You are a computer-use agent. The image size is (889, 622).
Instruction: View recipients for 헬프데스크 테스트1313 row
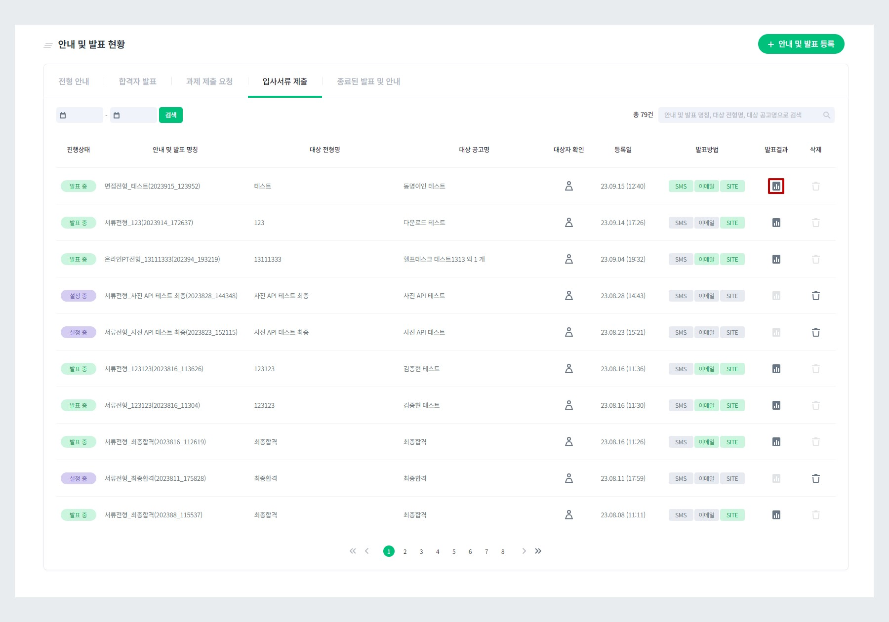coord(569,259)
